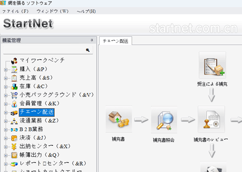Open the 補充書のレビュー stamp icon
The width and height of the screenshot is (242, 172).
pyautogui.click(x=212, y=119)
